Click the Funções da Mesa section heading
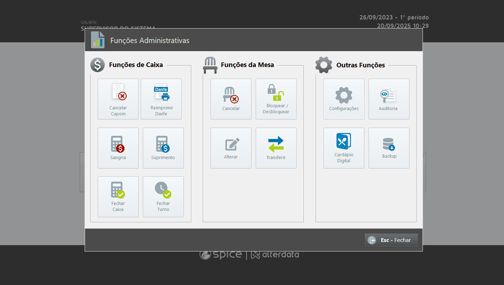Screen dimensions: 504x285 click(247, 65)
